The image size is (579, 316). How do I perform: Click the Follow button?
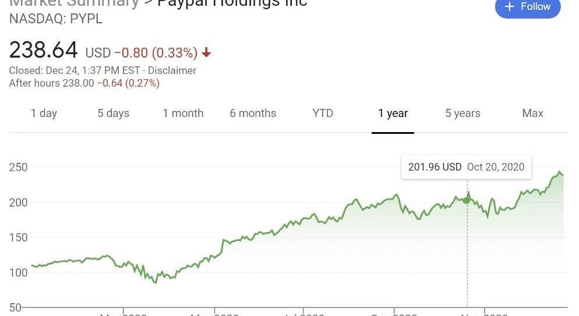coord(527,7)
